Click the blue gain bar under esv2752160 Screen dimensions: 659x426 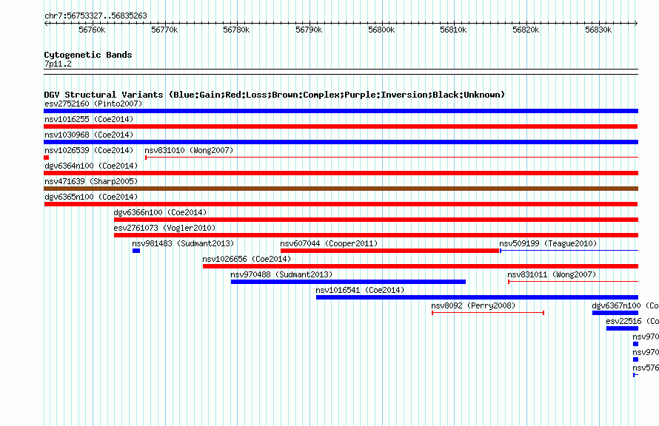(x=341, y=111)
